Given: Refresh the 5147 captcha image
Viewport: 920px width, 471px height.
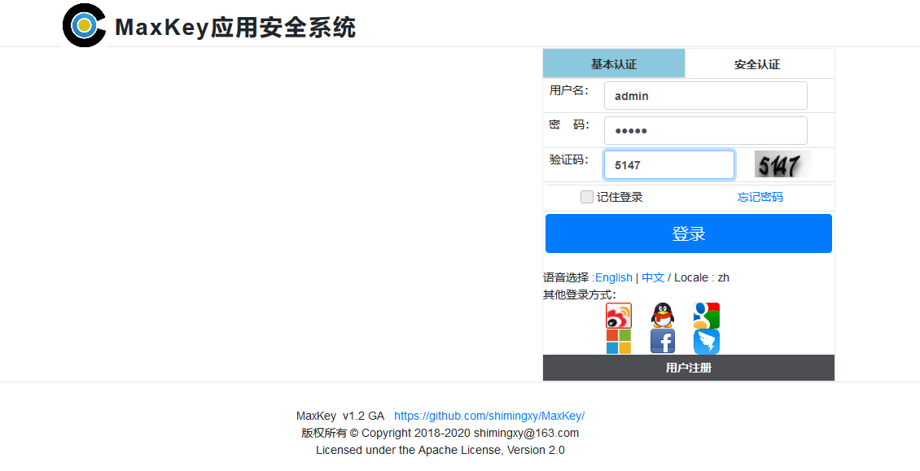Looking at the screenshot, I should pyautogui.click(x=782, y=165).
